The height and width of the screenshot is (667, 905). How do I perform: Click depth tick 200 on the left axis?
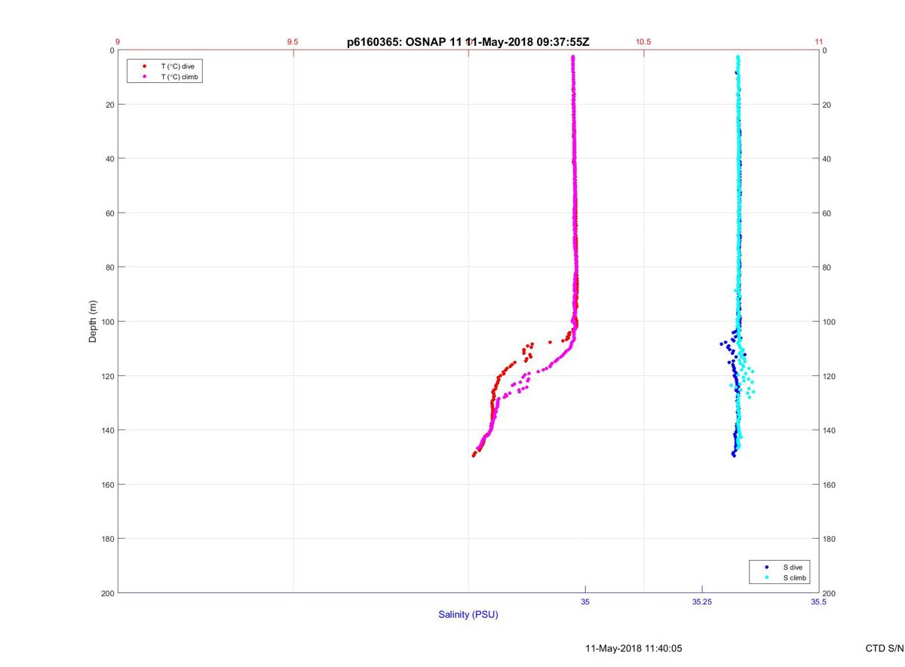[107, 593]
